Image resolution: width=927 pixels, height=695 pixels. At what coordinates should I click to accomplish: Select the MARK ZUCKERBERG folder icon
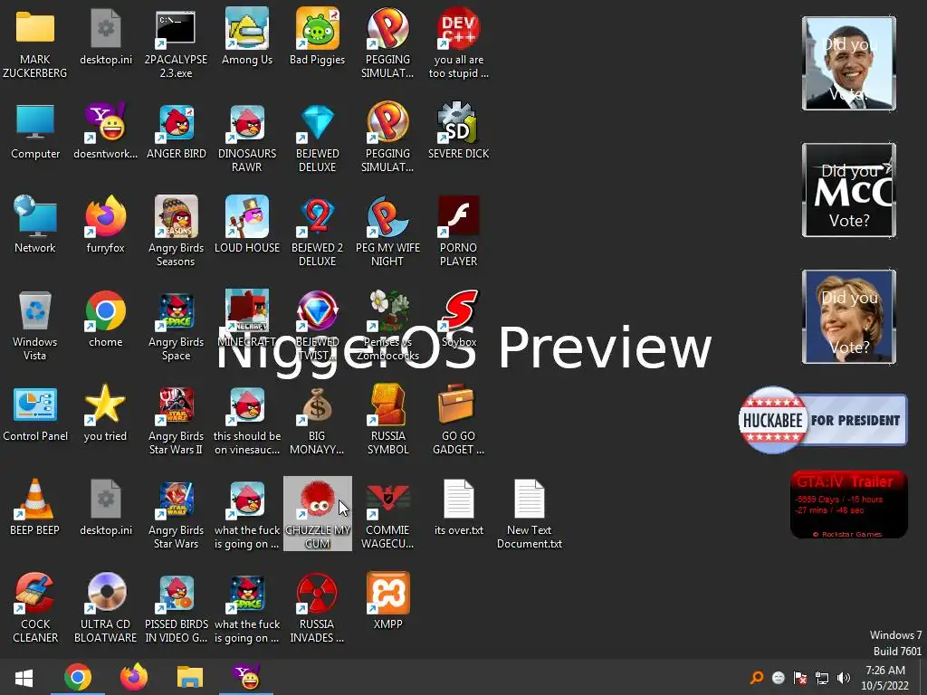pyautogui.click(x=35, y=28)
